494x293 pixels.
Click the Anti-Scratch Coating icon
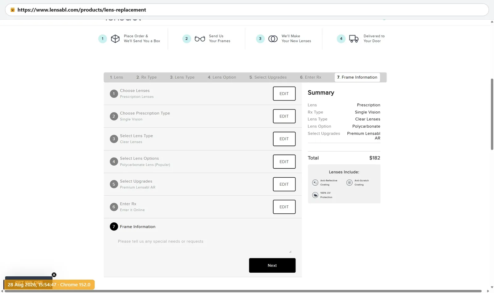(x=349, y=183)
